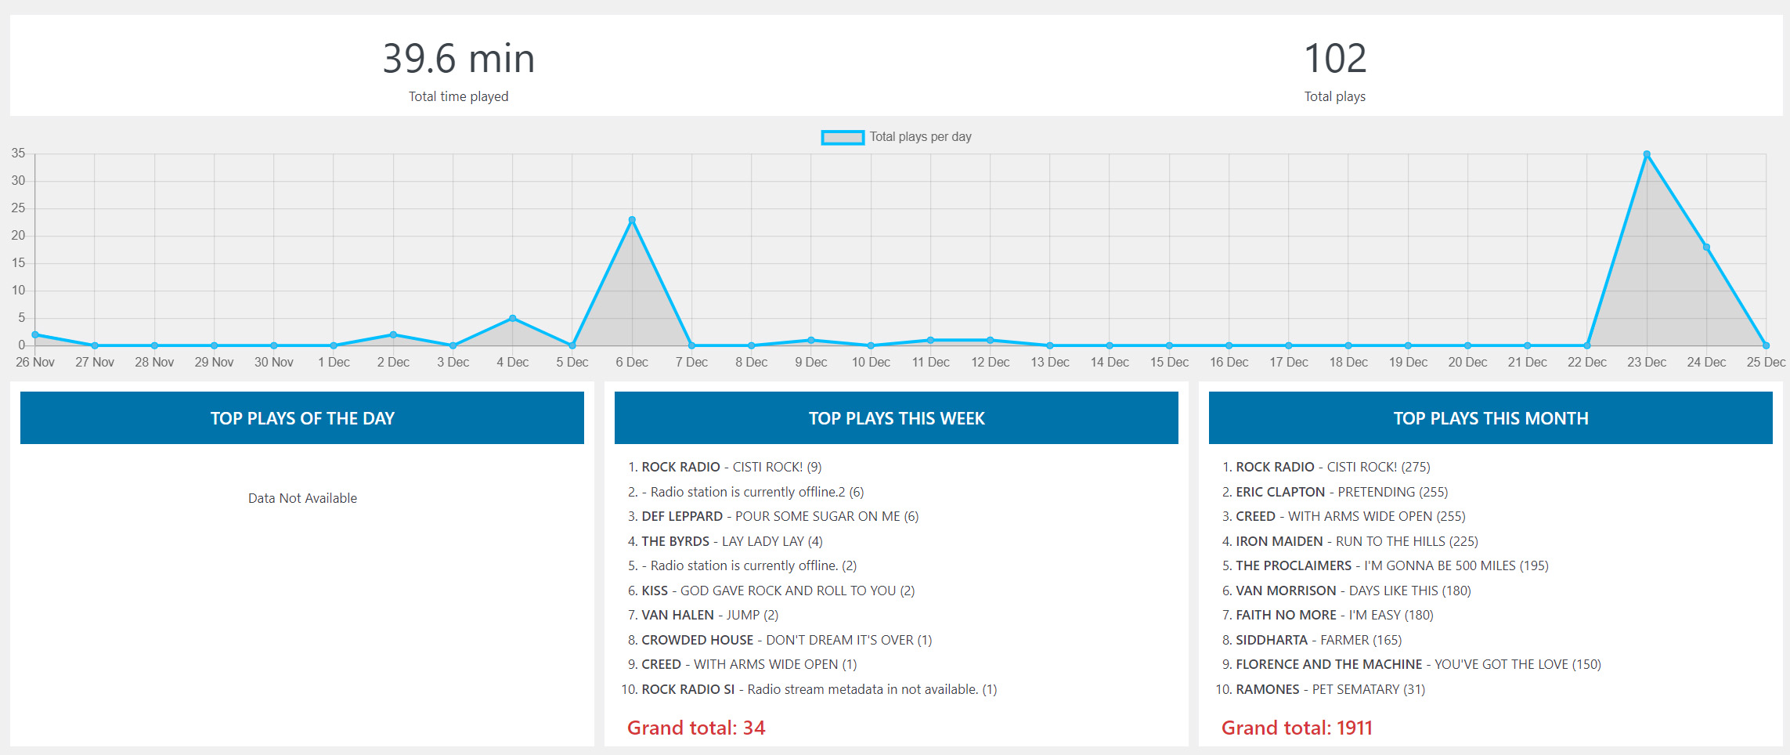This screenshot has width=1790, height=755.
Task: Click the 4 Dec data point
Action: [x=513, y=318]
